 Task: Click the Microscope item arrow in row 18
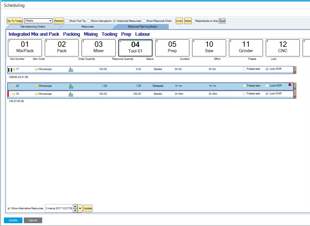(x=37, y=94)
